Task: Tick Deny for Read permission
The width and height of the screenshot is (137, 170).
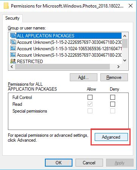Action: [x=112, y=104]
